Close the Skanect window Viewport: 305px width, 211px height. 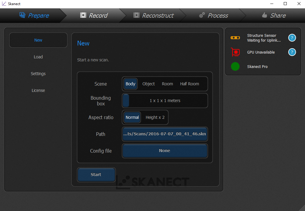pyautogui.click(x=299, y=4)
